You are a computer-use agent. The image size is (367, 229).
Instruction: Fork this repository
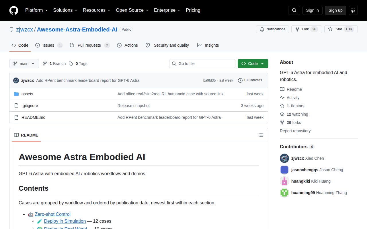click(x=307, y=29)
